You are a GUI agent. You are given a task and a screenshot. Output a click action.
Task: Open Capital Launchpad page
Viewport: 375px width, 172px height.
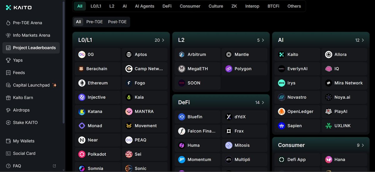coord(31,85)
